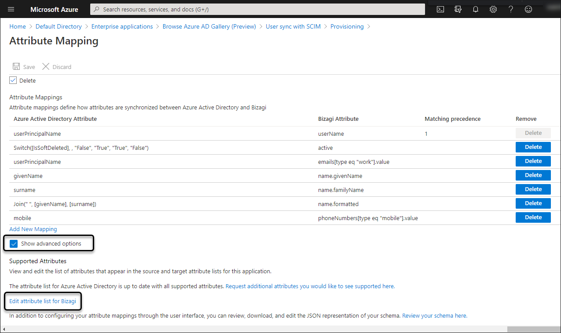Uncheck Show advanced options
Screen dimensions: 561x333
[14, 243]
